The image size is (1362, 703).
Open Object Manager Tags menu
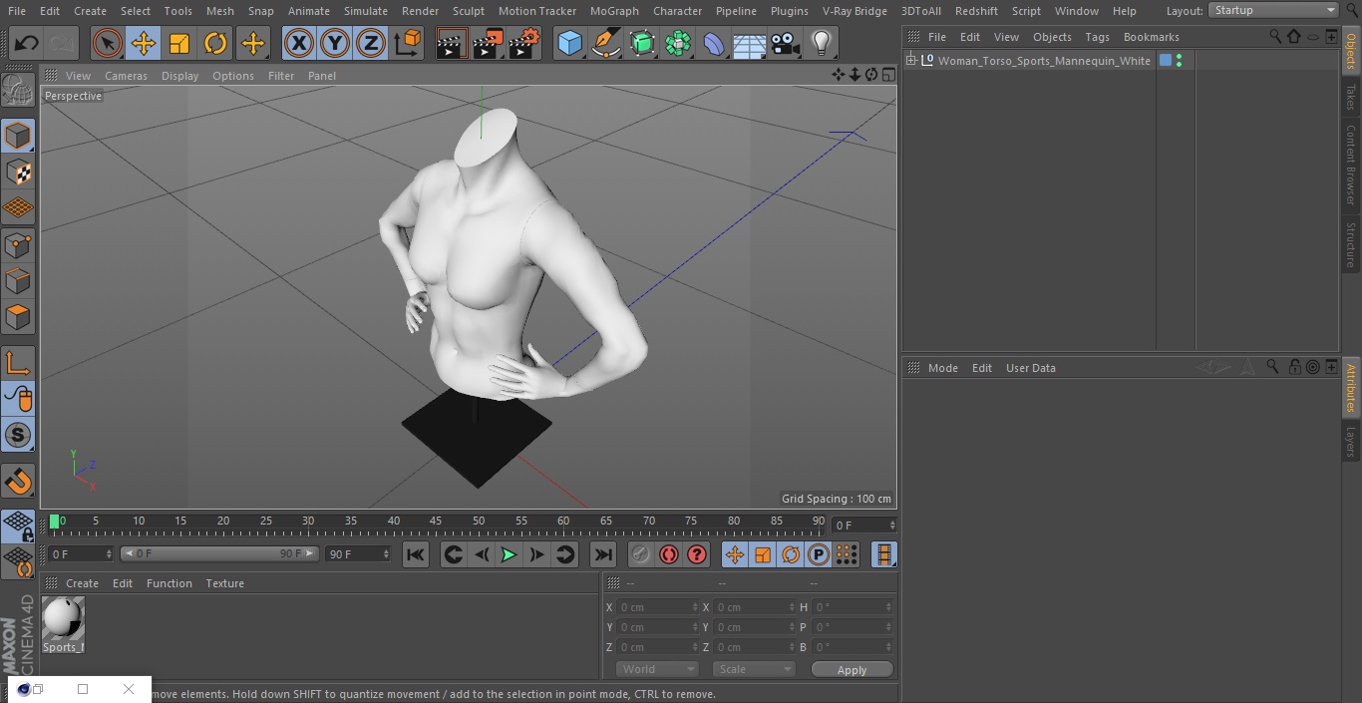(x=1097, y=37)
